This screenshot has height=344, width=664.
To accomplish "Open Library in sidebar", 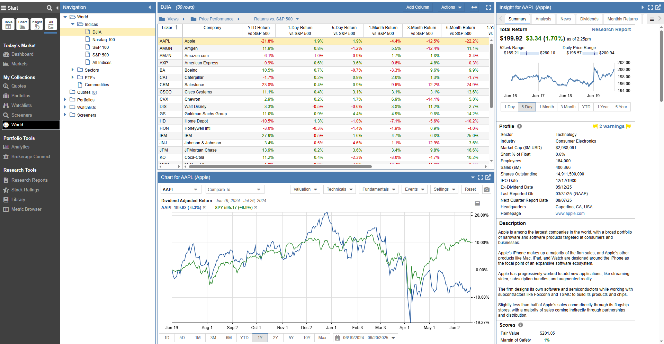I will click(18, 200).
